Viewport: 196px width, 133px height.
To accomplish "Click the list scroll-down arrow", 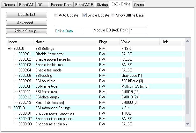I will 187,124.
